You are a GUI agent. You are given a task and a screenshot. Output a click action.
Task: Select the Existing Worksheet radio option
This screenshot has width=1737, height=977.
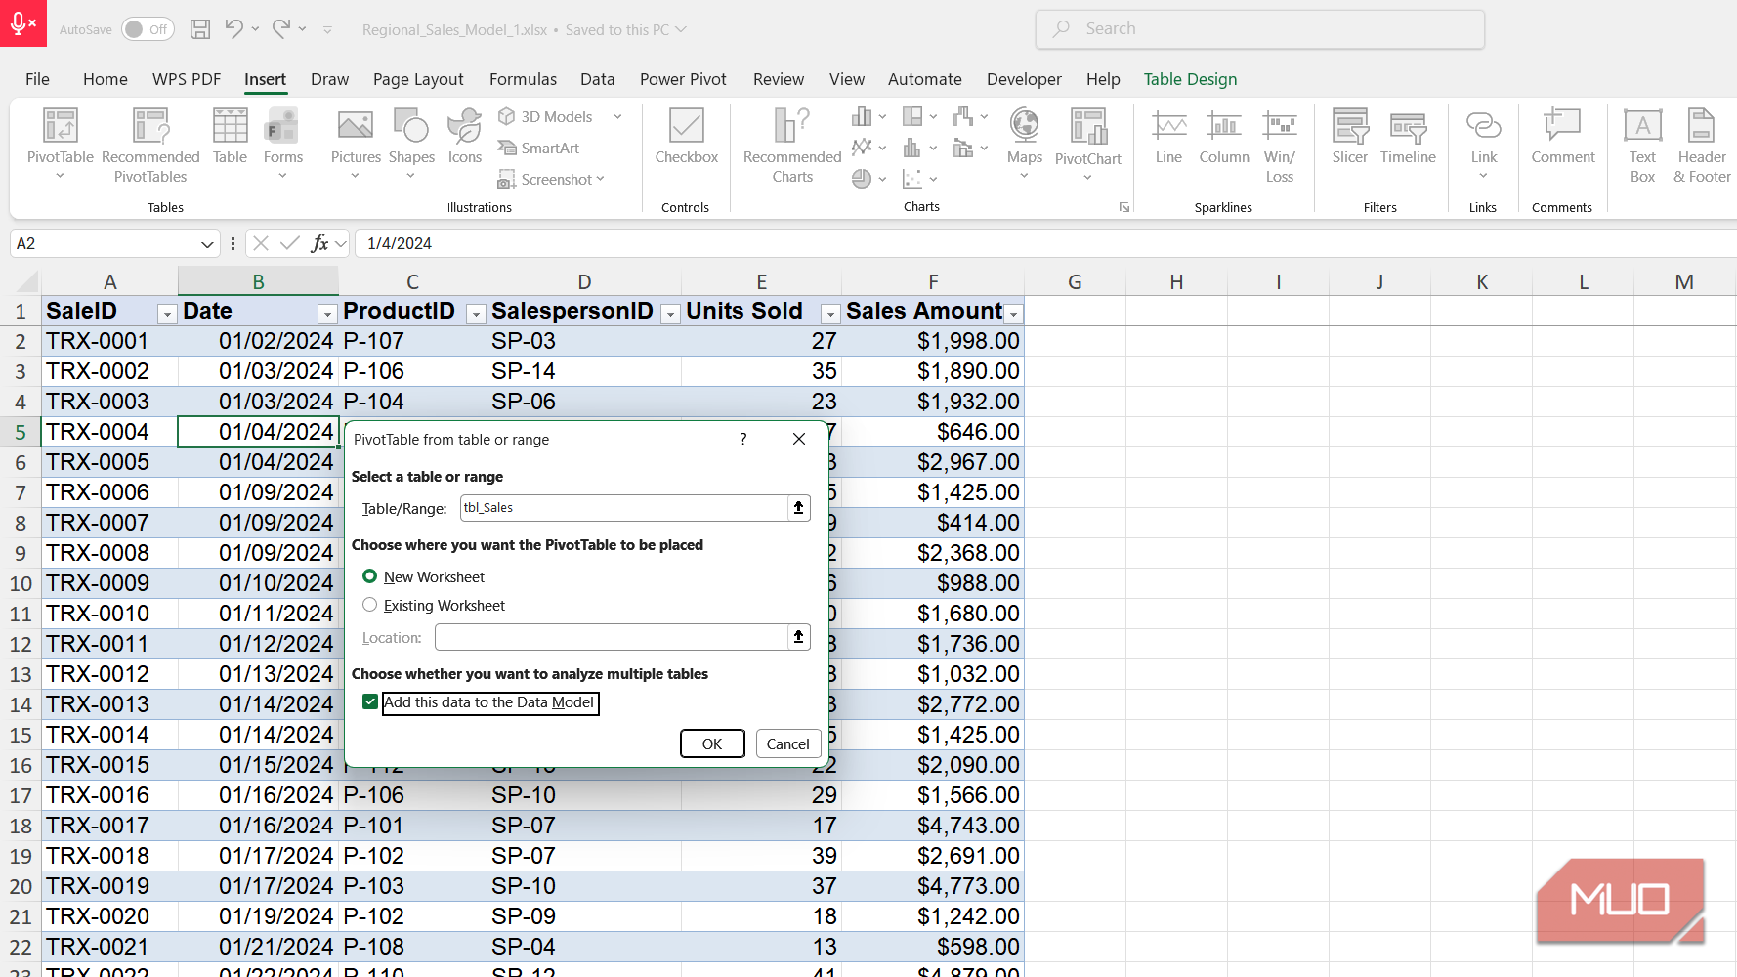(x=369, y=605)
